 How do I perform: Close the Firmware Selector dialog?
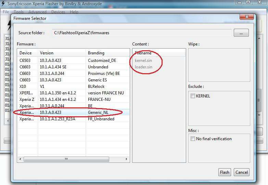(x=246, y=17)
